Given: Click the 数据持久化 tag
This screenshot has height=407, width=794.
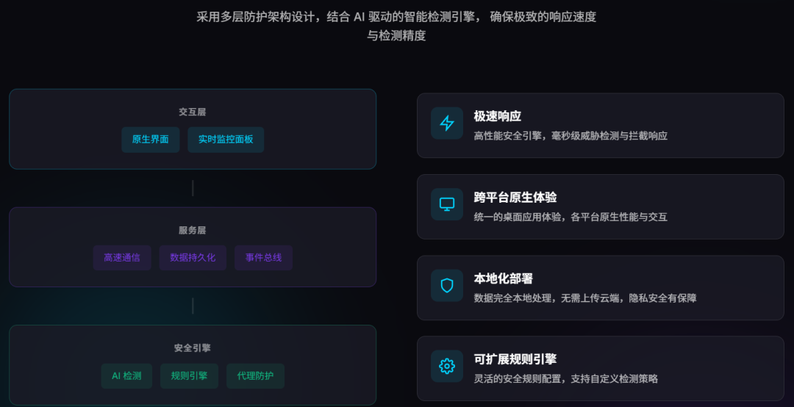Looking at the screenshot, I should pos(193,258).
